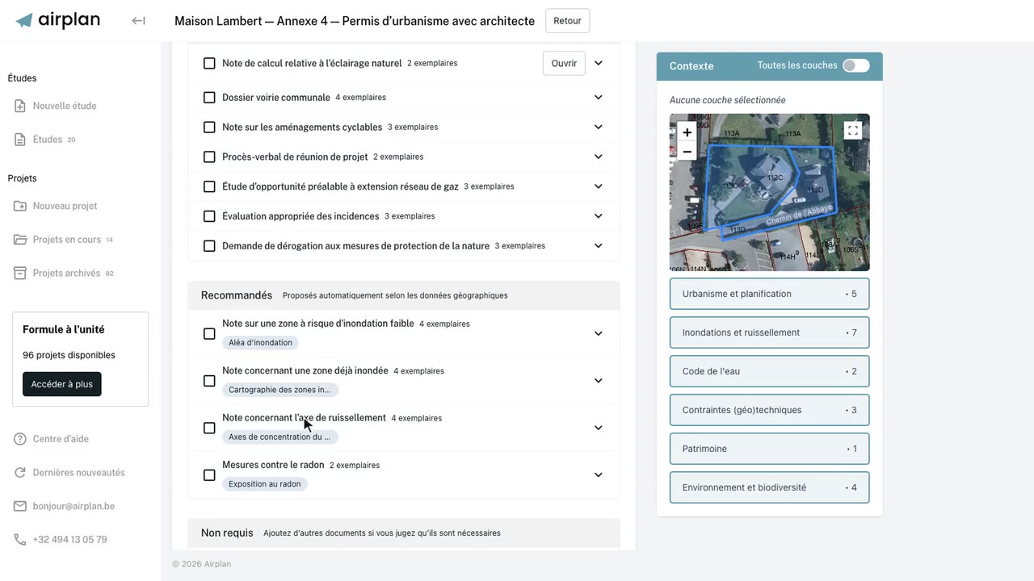Click the Aléa d'inondation tag
Viewport: 1034px width, 581px height.
click(260, 343)
